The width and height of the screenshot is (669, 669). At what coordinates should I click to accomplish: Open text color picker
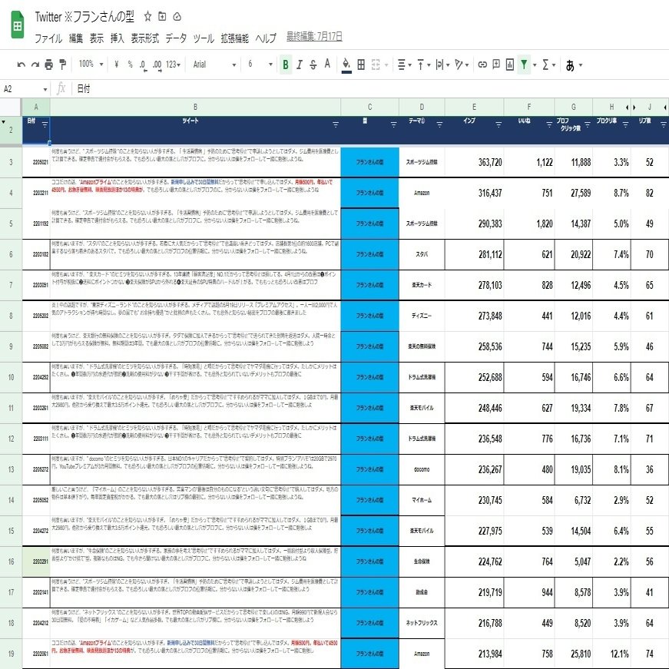[x=327, y=65]
